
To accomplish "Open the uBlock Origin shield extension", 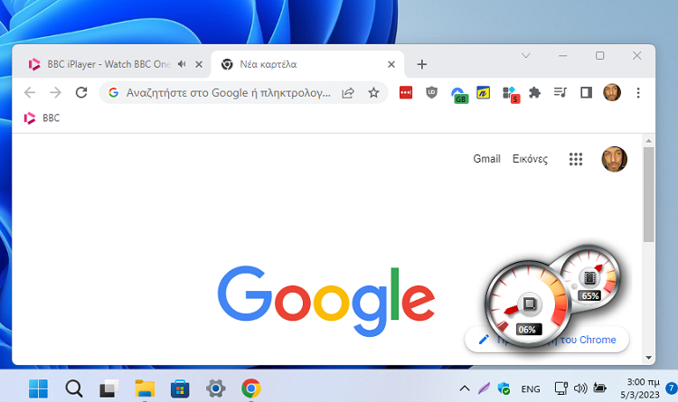I will click(431, 92).
